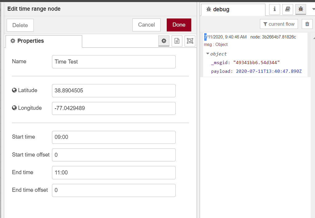This screenshot has height=218, width=315.
Task: Click the globe icon beside Latitude
Action: 14,90
